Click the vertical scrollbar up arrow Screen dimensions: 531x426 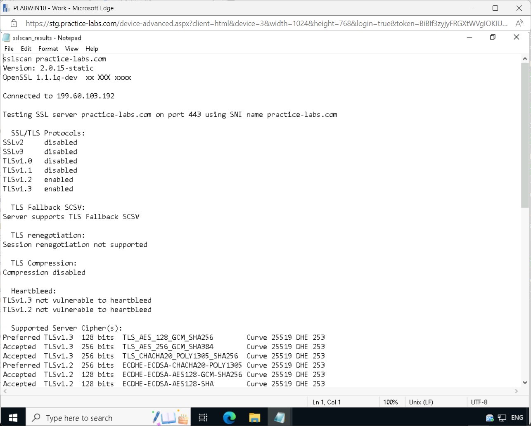[525, 59]
